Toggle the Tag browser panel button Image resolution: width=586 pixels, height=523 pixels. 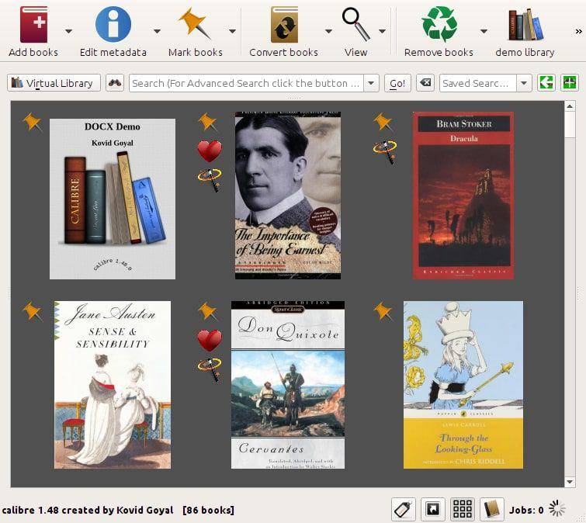coord(404,509)
